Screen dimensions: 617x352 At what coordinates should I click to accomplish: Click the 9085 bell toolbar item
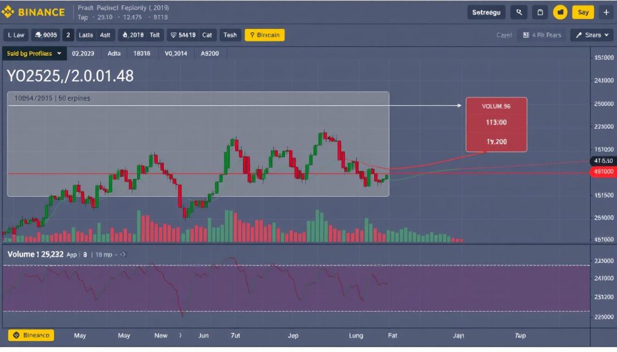pyautogui.click(x=46, y=35)
